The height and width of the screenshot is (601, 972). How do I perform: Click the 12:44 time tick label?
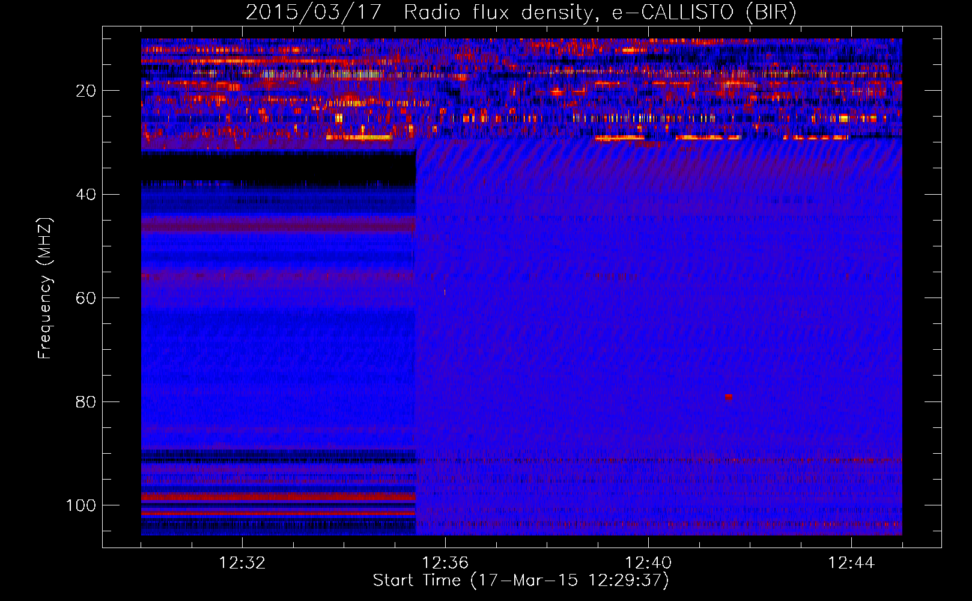[851, 563]
